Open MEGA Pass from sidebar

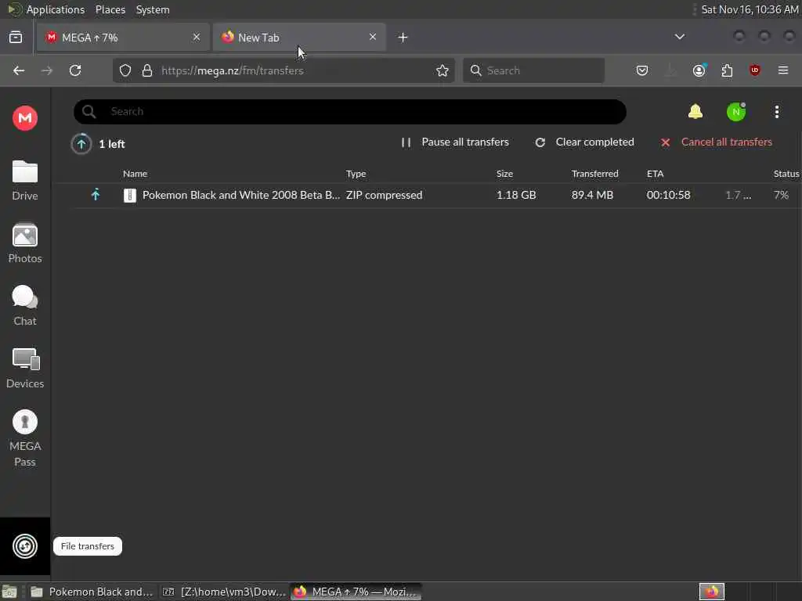tap(24, 438)
